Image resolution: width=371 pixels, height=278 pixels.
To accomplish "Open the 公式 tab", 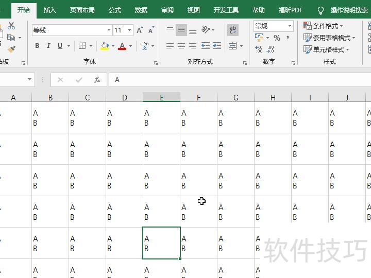I will pos(115,10).
